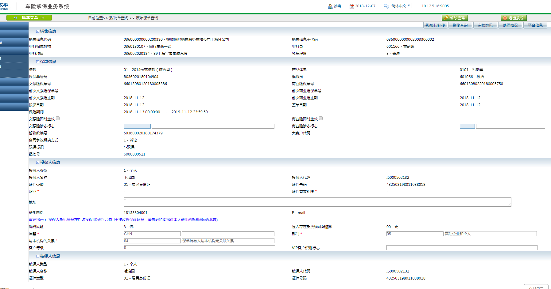Click the chat bubble icon beside language selector

pos(386,6)
